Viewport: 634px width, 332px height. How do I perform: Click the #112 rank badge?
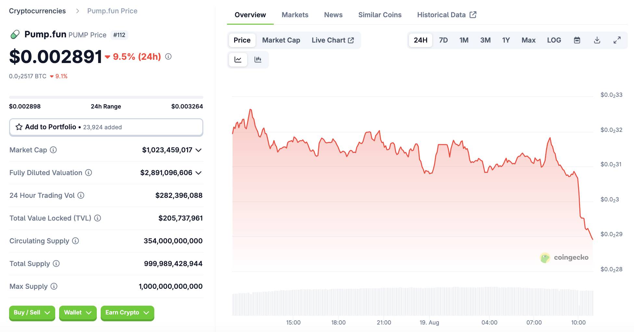119,35
